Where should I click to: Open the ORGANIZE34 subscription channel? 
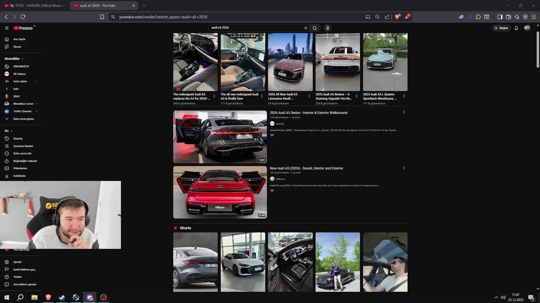[x=21, y=66]
